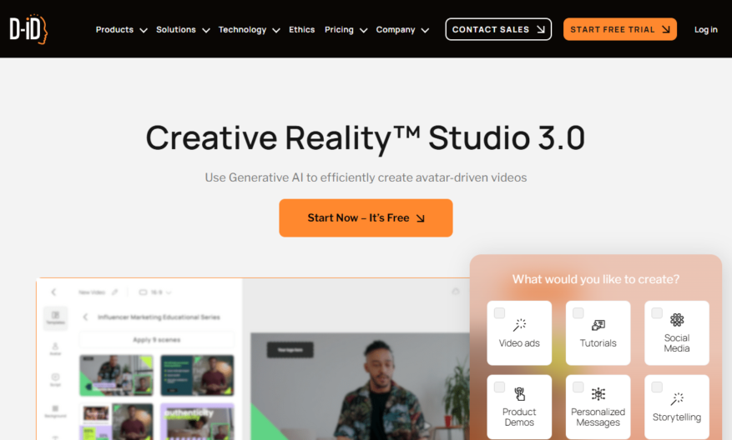Select the first template thumbnail in the preview

[116, 375]
